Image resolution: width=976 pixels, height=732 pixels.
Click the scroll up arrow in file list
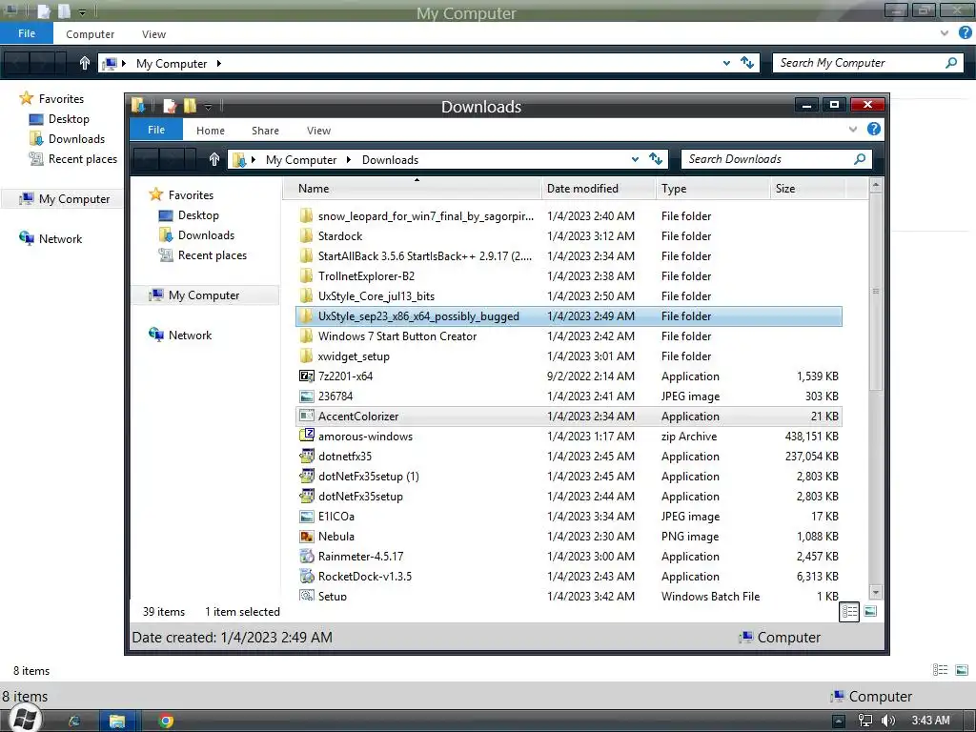point(875,185)
